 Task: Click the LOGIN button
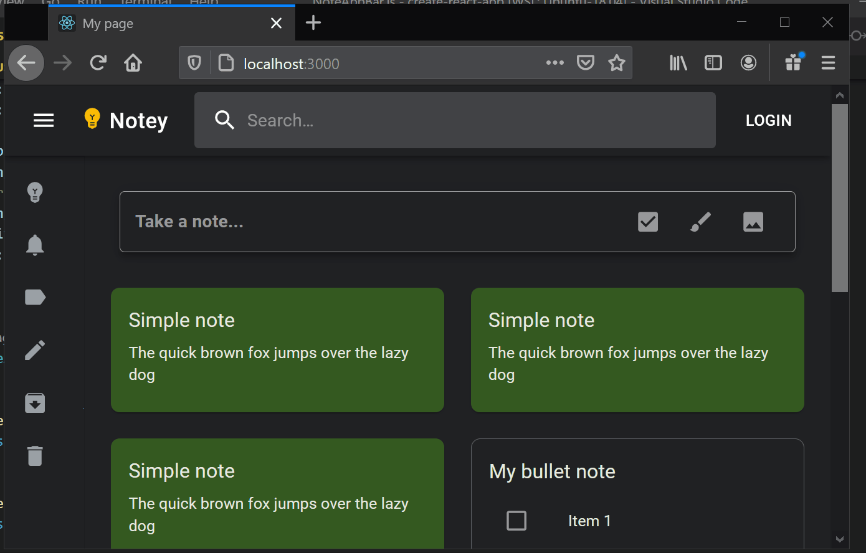[768, 120]
